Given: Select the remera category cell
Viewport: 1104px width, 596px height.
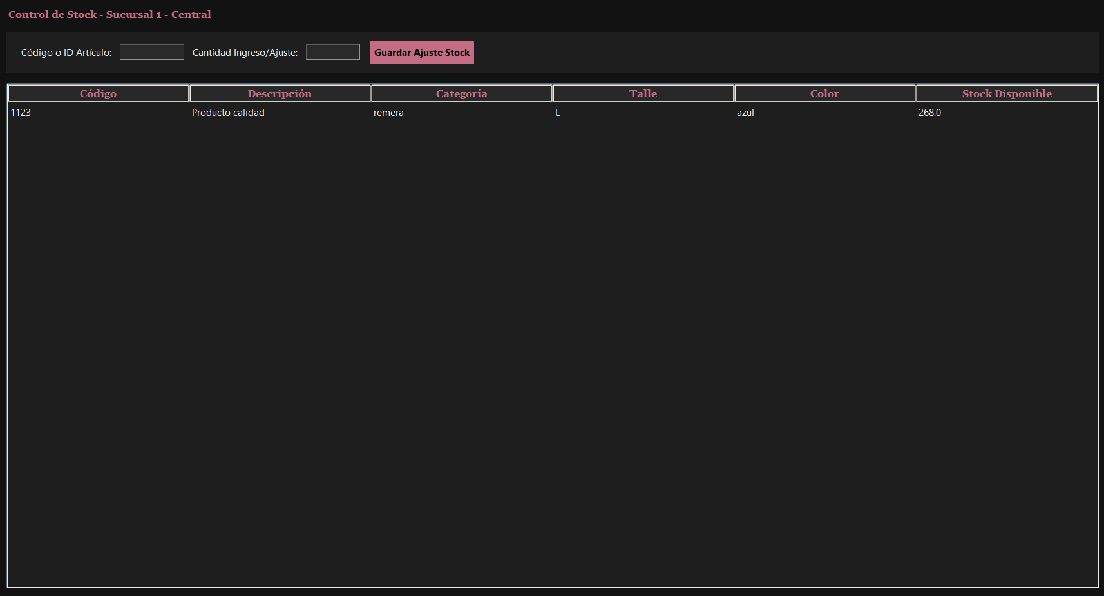Looking at the screenshot, I should (x=462, y=113).
